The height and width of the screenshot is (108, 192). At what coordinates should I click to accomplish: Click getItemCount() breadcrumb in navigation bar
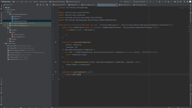(x=73, y=1)
